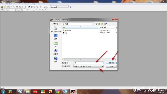Click the red 知道 taskbar icon

point(35,92)
